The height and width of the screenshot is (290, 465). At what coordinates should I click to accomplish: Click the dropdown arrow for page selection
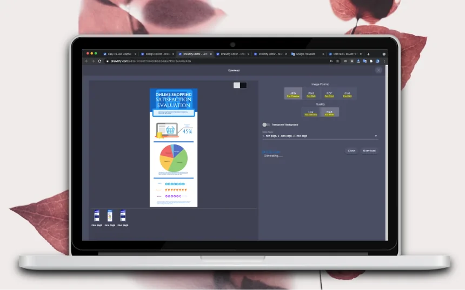click(376, 136)
